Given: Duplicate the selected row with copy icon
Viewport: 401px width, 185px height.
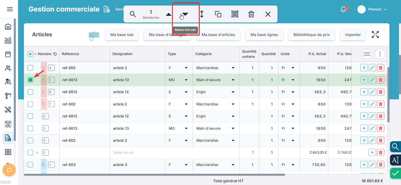Looking at the screenshot, I should pyautogui.click(x=218, y=14).
